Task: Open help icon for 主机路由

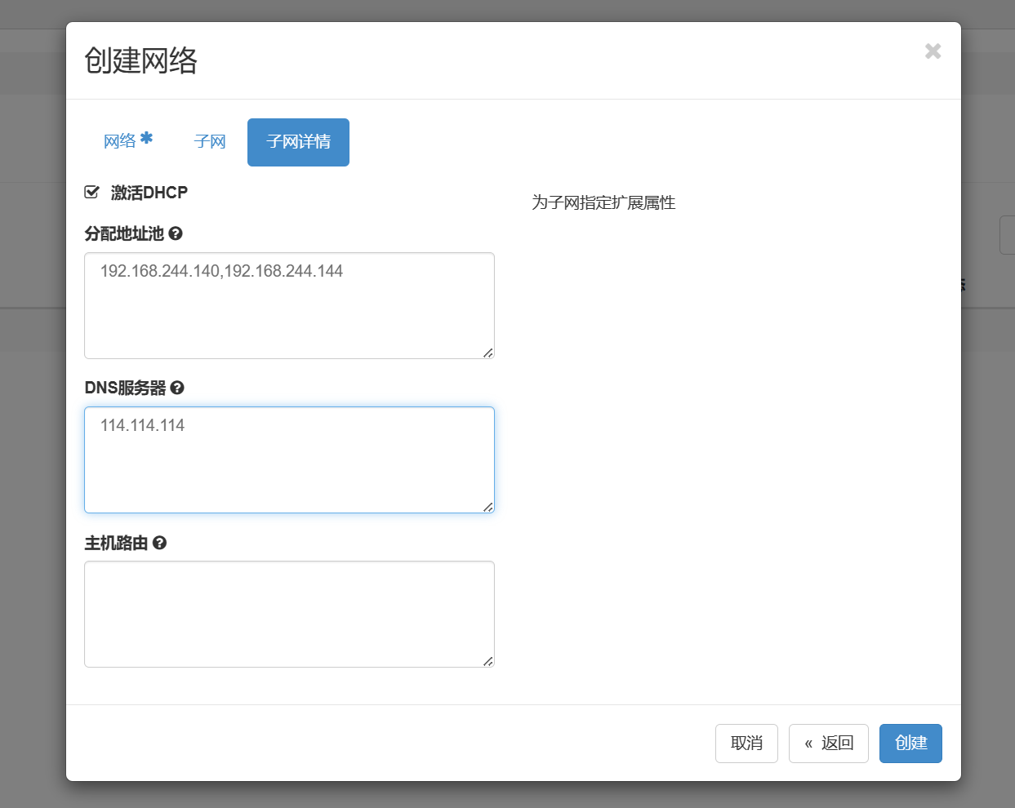Action: pyautogui.click(x=160, y=543)
